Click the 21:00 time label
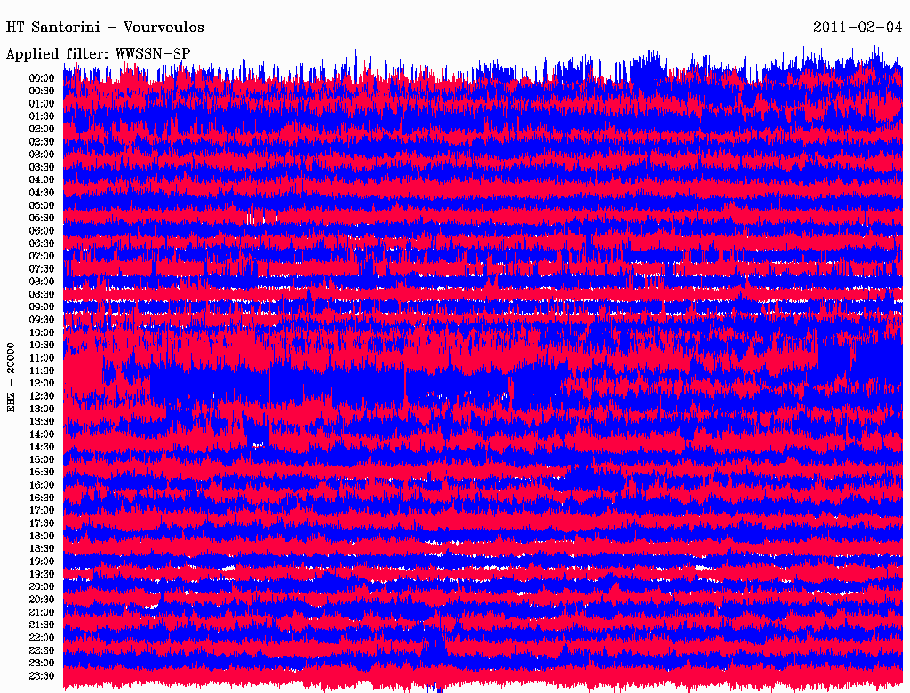Screen dimensions: 910x693 [42, 612]
